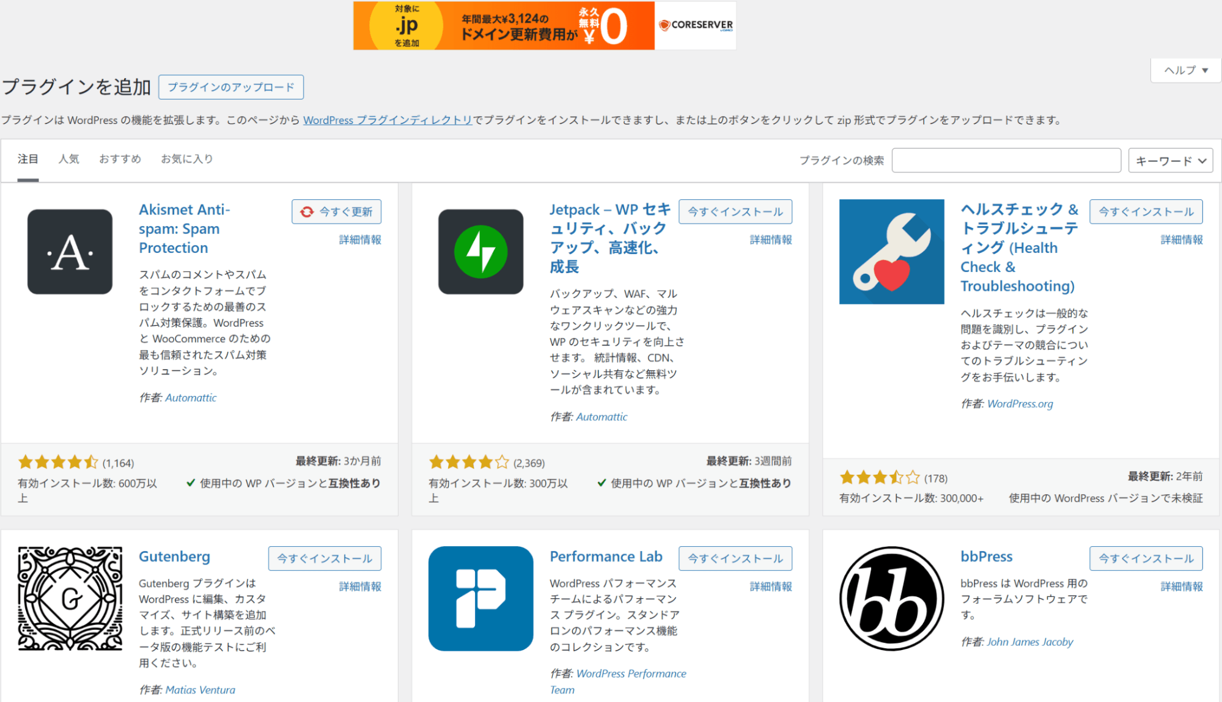Click the Gutenberg plugin logo icon
The height and width of the screenshot is (702, 1222).
click(x=69, y=599)
